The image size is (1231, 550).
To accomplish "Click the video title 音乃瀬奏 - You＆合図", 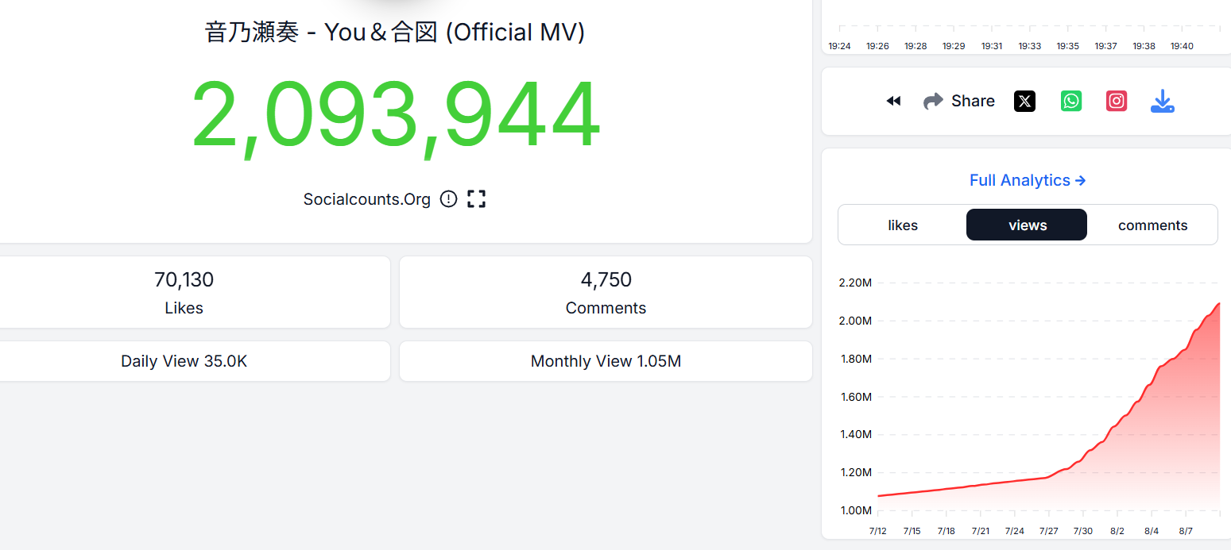I will [x=395, y=33].
